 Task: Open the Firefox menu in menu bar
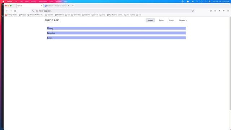(9, 1)
